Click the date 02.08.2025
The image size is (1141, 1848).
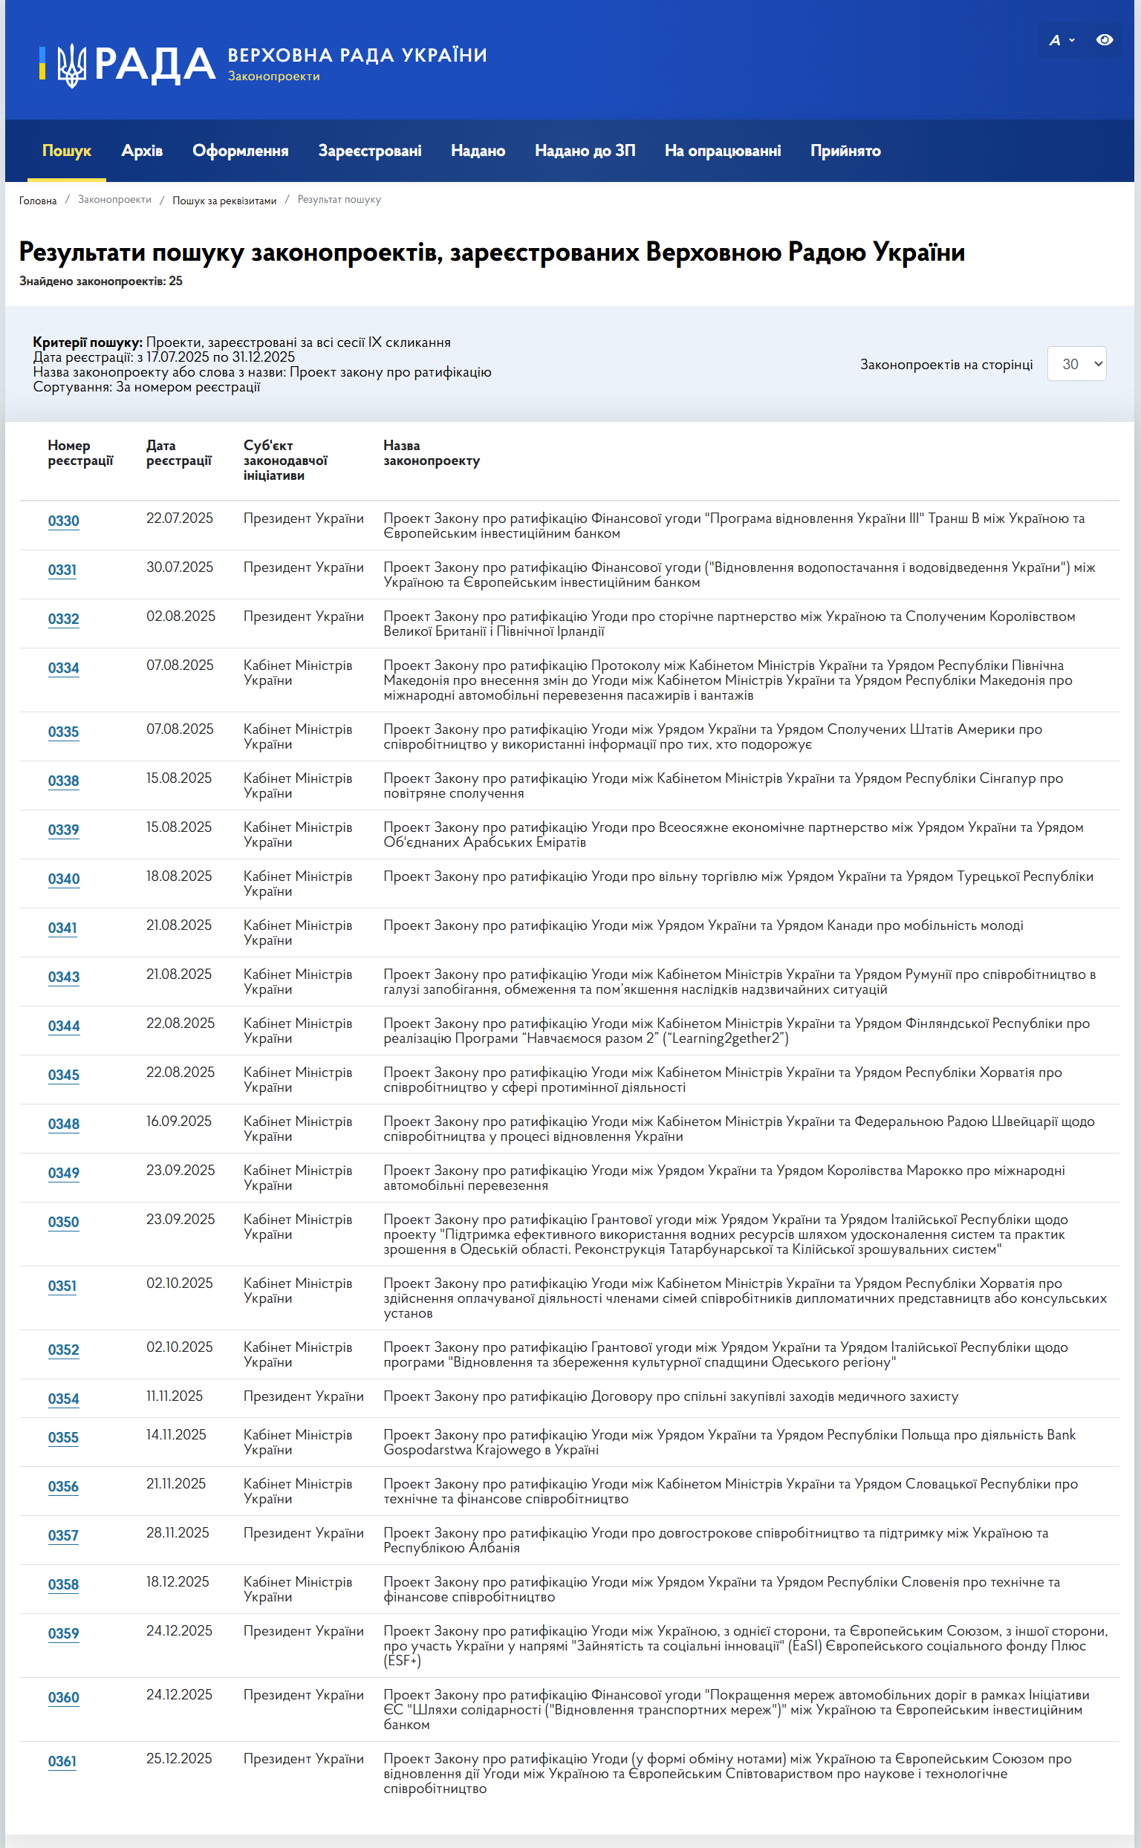point(181,616)
